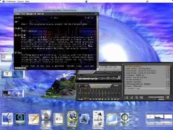Open the Preferences menu in the top bar
Viewport: 173px width, 130px height.
tap(11, 1)
